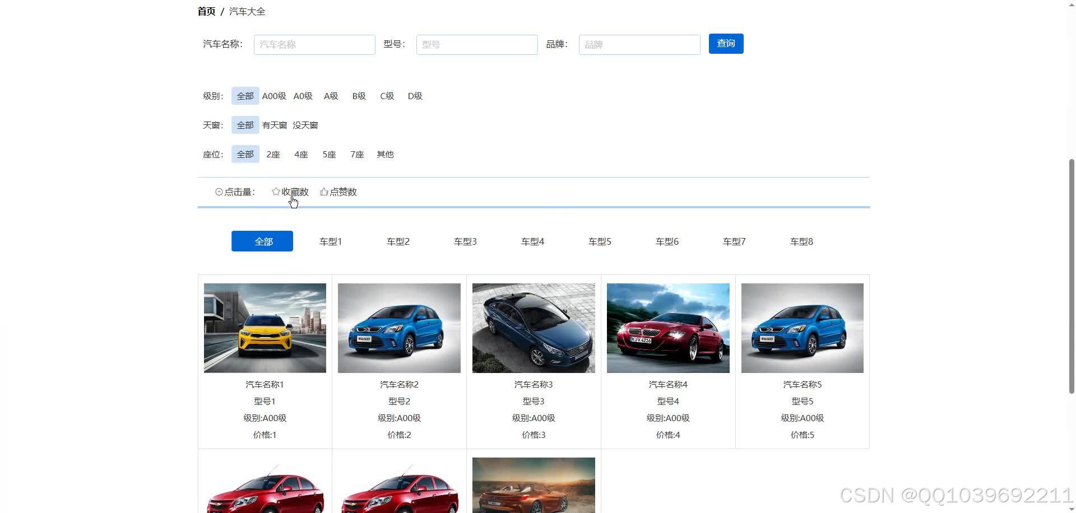Screen dimensions: 1076x513
Task: Click the 汽车名称5 title
Action: point(803,385)
